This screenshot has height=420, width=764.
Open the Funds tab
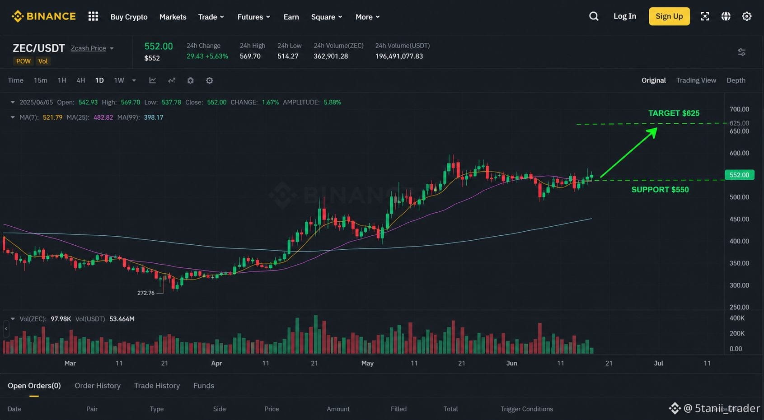204,386
